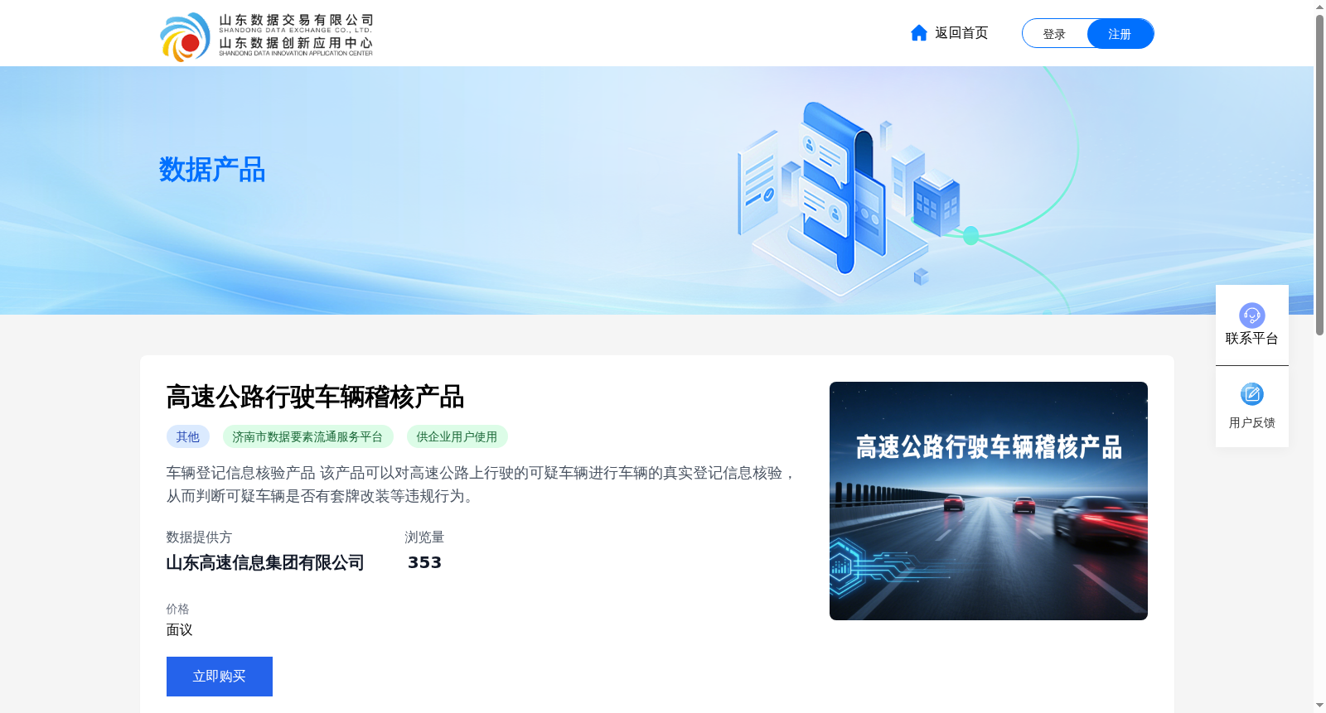The image size is (1326, 713).
Task: Click the 联系平台 label
Action: [x=1251, y=339]
